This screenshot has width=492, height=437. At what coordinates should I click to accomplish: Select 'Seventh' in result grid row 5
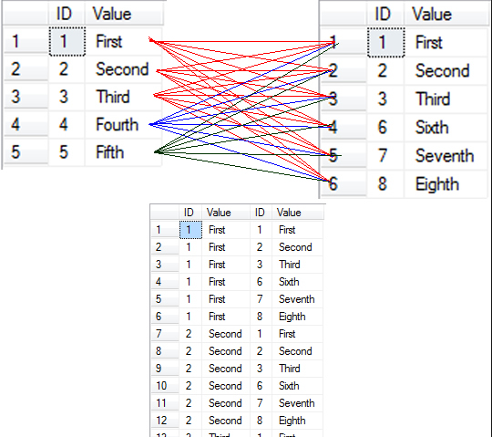pos(297,299)
